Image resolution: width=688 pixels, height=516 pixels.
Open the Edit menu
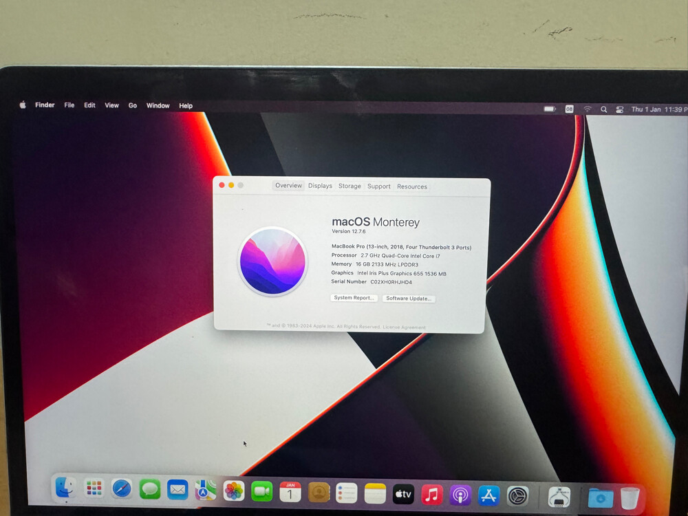point(89,105)
